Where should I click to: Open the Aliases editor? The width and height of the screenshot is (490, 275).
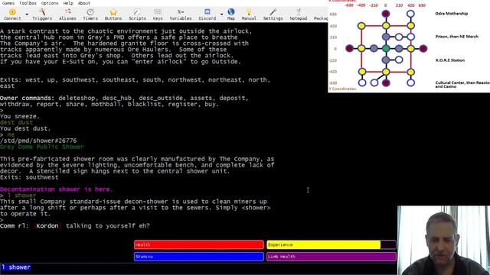(67, 15)
